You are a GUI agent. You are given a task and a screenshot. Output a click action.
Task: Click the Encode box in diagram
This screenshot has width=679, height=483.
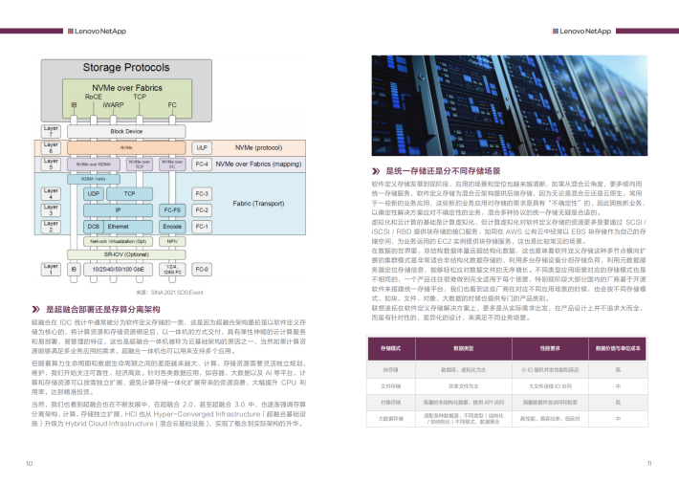point(172,226)
